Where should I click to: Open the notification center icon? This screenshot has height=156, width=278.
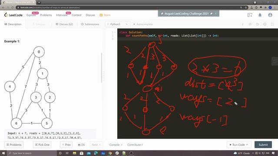[273, 153]
